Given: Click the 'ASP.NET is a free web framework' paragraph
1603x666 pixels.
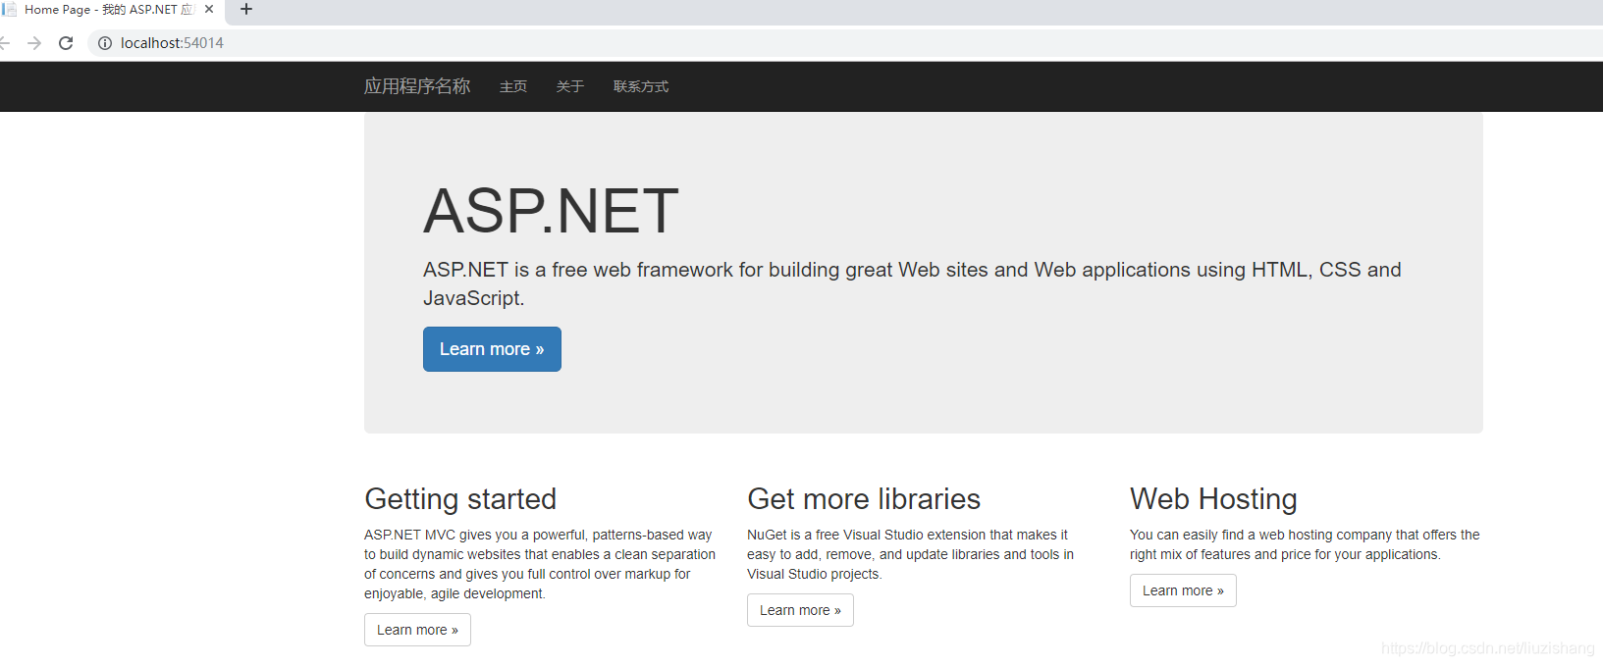Looking at the screenshot, I should (x=912, y=283).
